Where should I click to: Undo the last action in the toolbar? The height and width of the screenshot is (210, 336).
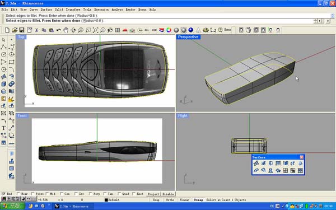pyautogui.click(x=58, y=30)
